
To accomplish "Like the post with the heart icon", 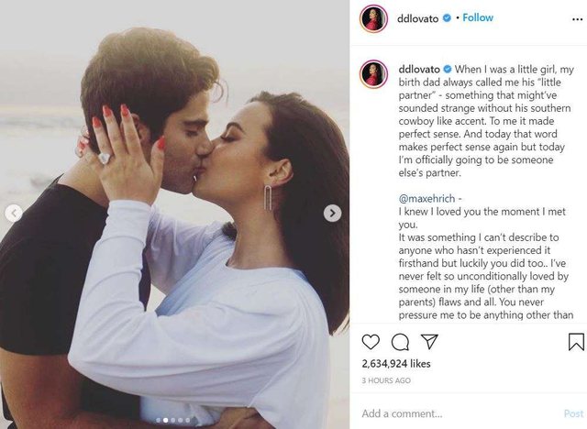I will click(x=371, y=342).
